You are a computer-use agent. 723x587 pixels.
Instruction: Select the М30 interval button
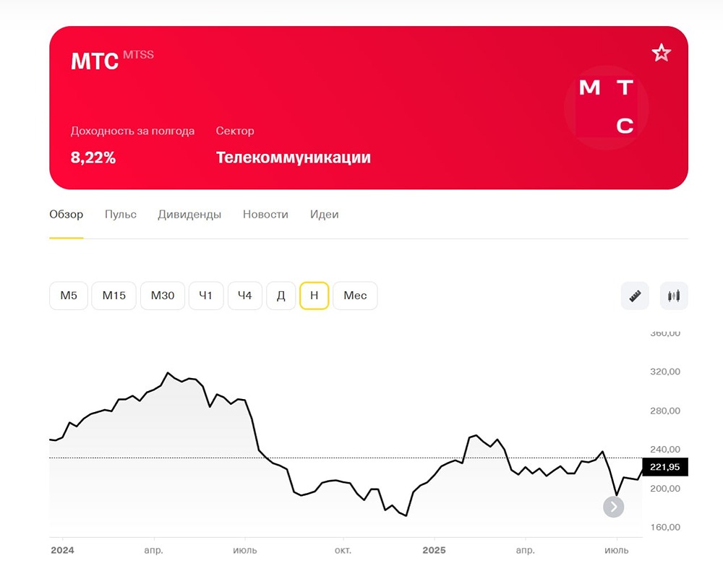tap(162, 296)
